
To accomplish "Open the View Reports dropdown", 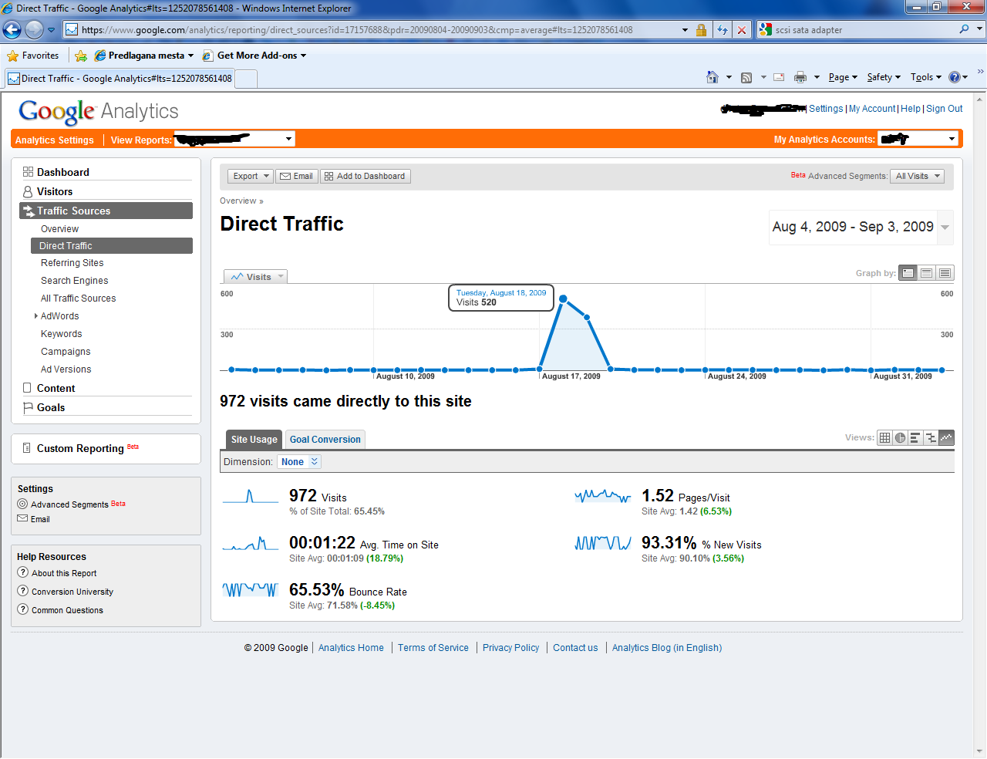I will [235, 139].
